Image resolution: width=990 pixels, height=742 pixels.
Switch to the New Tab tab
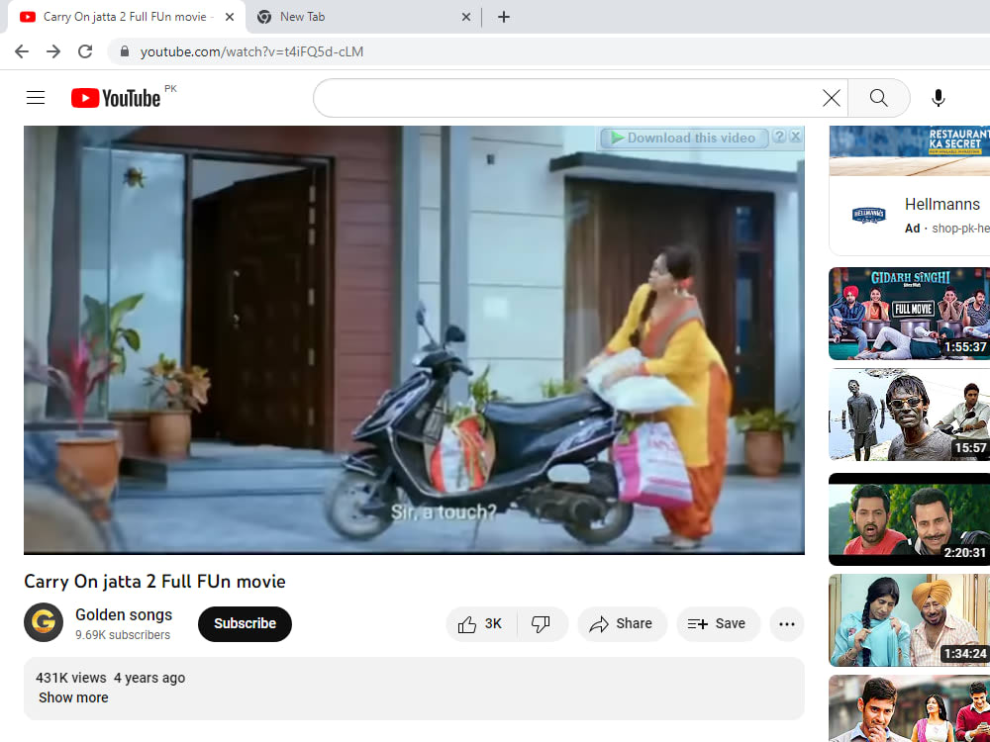(x=363, y=17)
